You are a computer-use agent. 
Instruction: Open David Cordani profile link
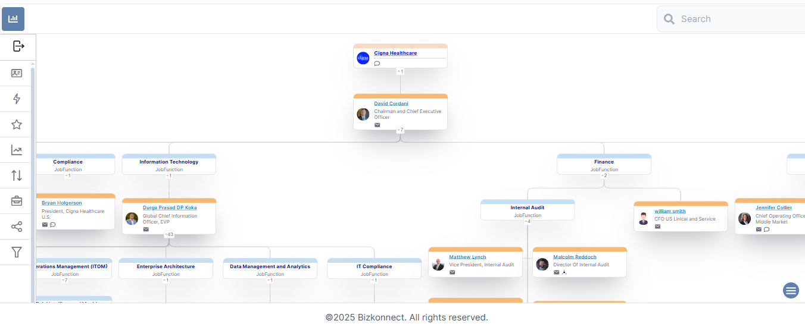point(391,103)
